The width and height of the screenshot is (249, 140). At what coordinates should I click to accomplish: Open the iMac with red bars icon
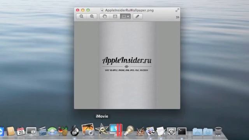pos(116,129)
